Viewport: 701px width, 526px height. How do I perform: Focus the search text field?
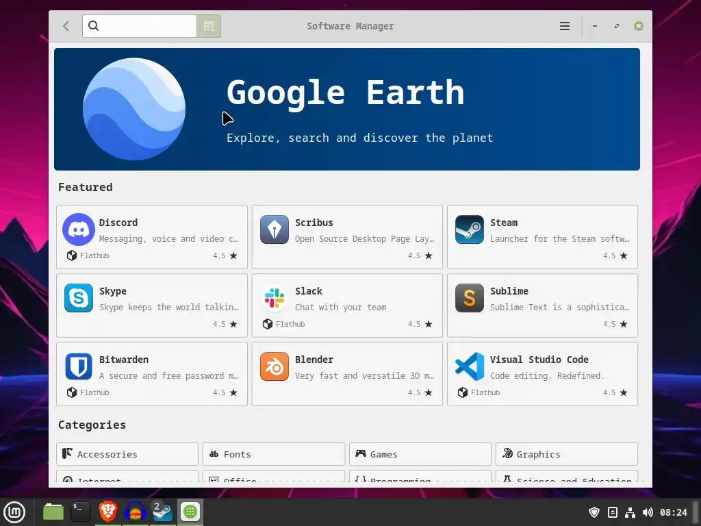(x=140, y=26)
